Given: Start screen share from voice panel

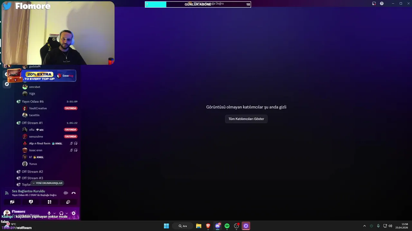Looking at the screenshot, I should point(31,202).
